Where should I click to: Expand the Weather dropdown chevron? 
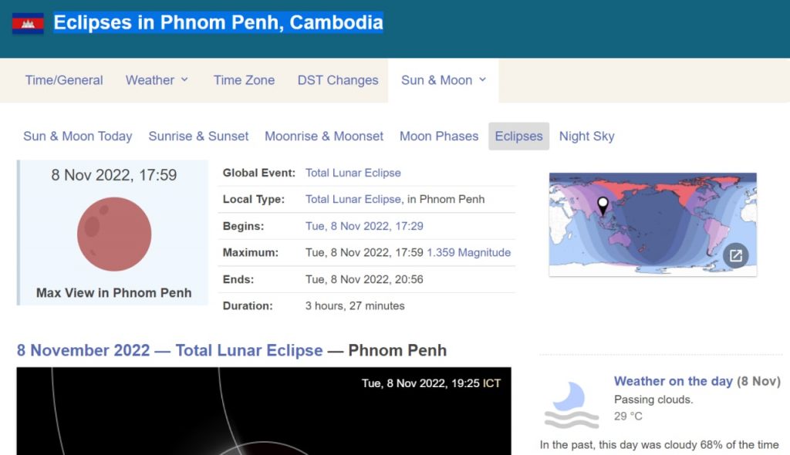(184, 79)
